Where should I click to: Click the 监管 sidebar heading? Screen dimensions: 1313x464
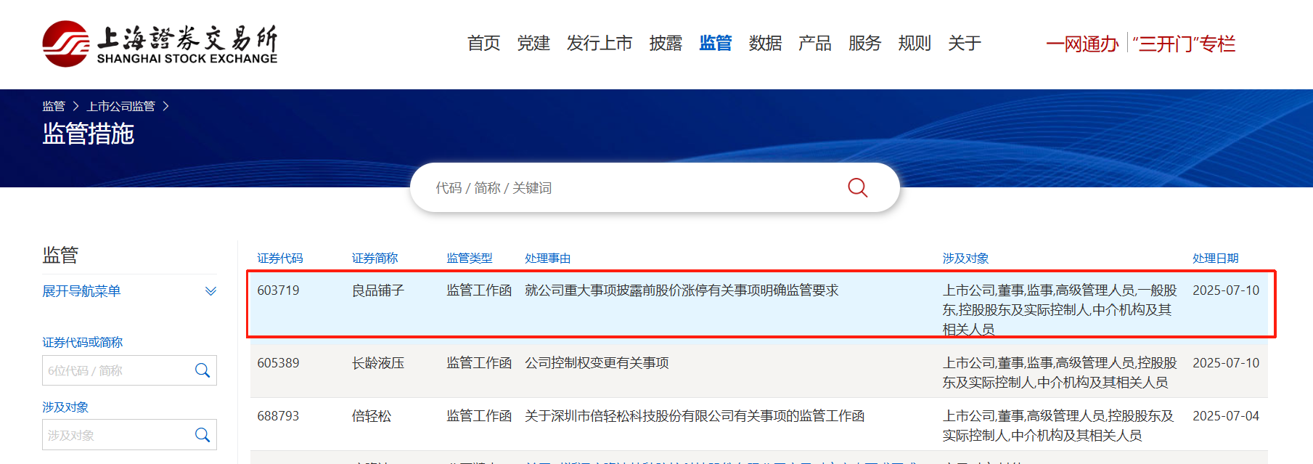pyautogui.click(x=60, y=256)
